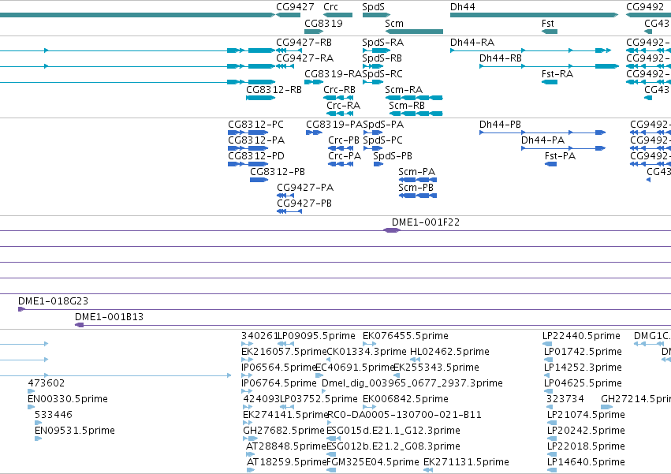Select EST EK076455.5prime
Image resolution: width=671 pixels, height=474 pixels.
[369, 344]
